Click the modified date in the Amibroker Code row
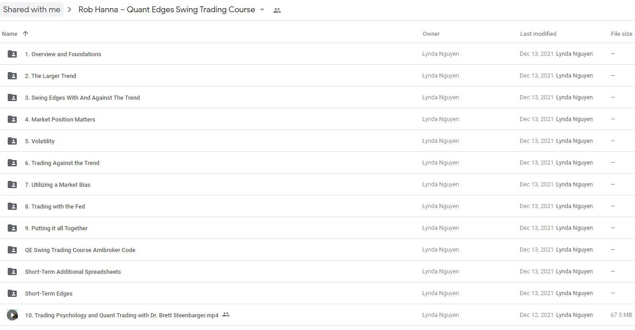Image resolution: width=635 pixels, height=330 pixels. (x=537, y=249)
